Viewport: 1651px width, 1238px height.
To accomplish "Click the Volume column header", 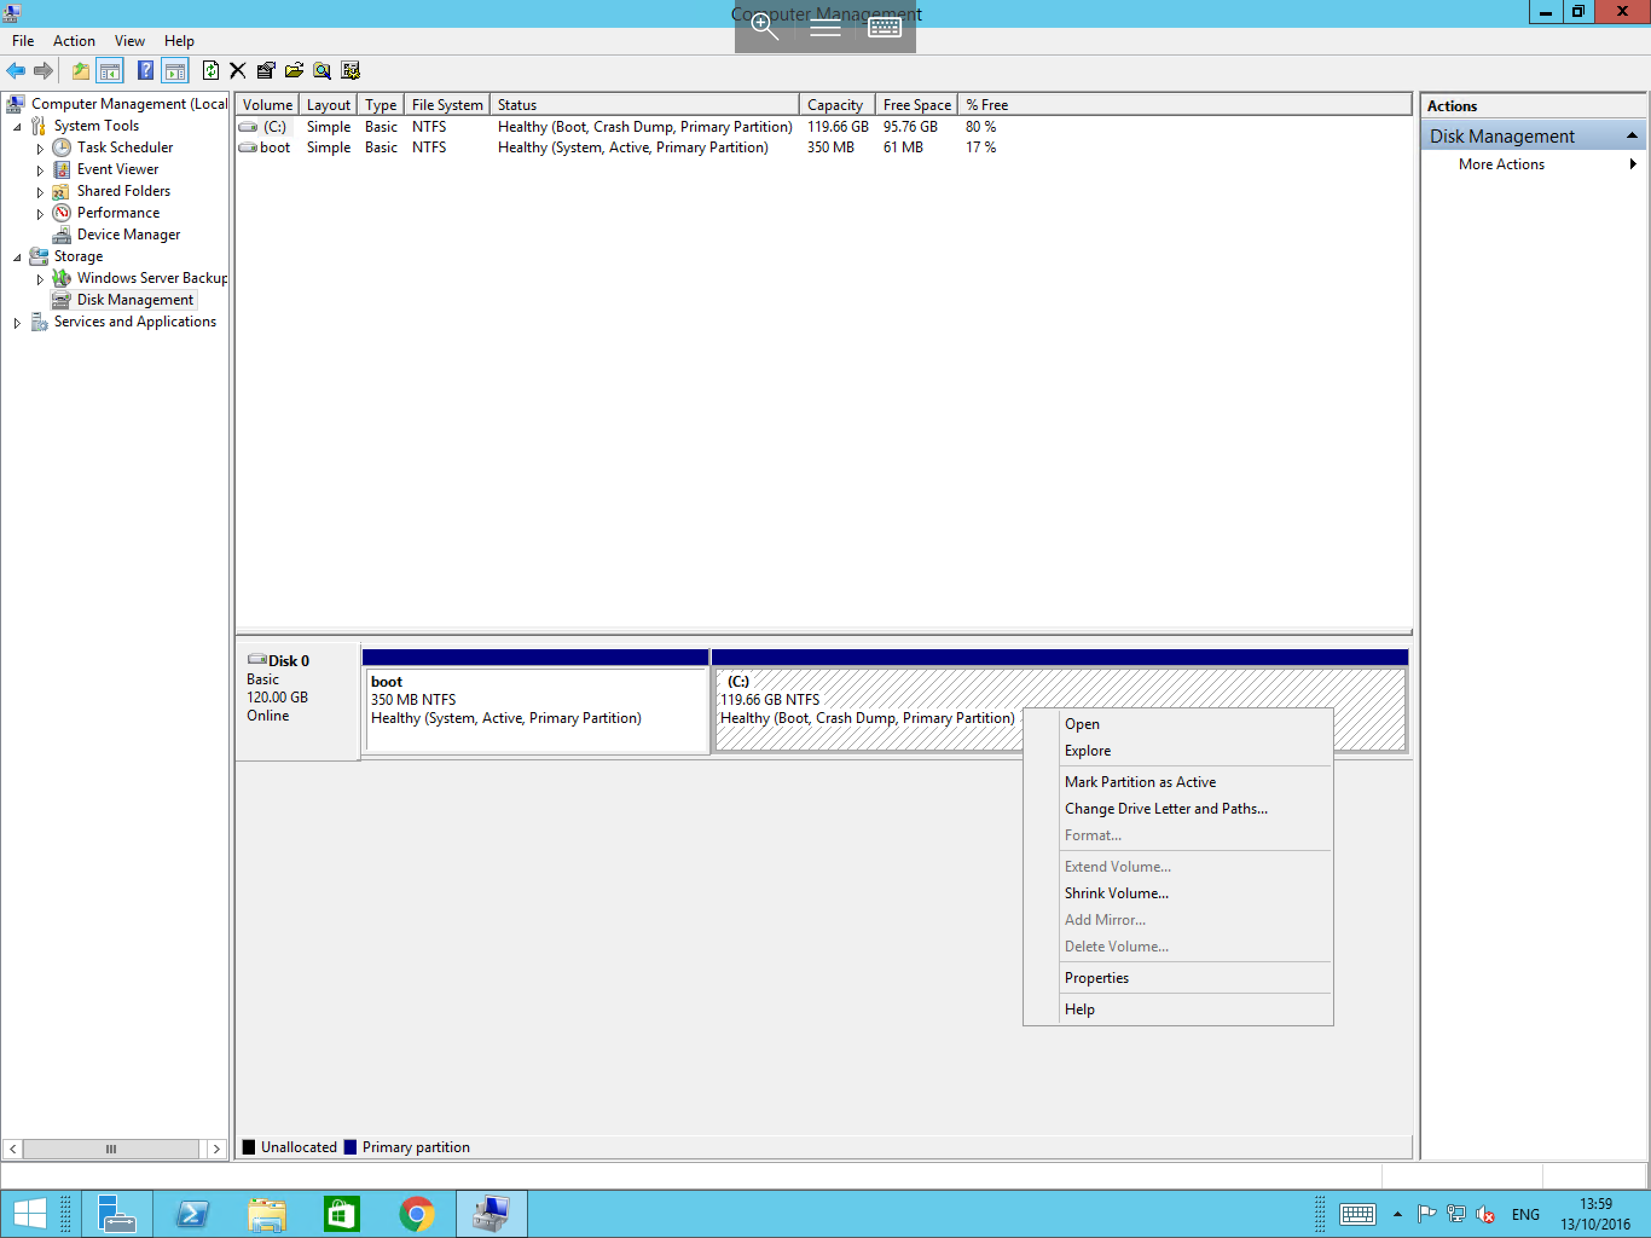I will coord(267,105).
